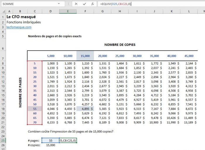
Task: Click the 45,000 copies column heading
Action: tap(189, 56)
